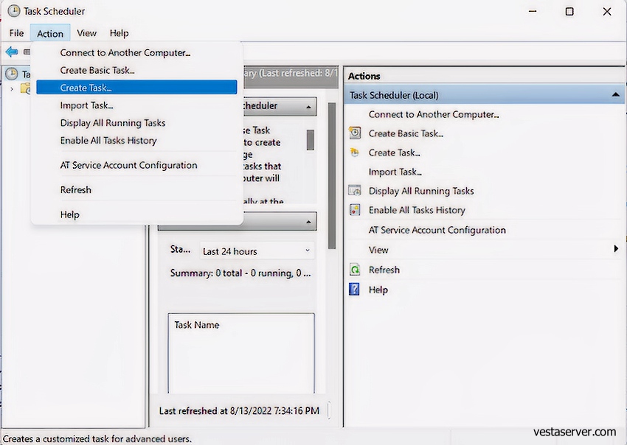Select highlighted Create Task in Action menu
This screenshot has height=445, width=627.
[136, 88]
